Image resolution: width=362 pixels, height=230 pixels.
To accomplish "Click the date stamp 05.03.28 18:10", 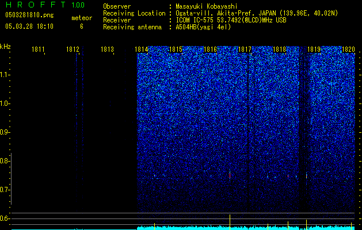I will (29, 26).
